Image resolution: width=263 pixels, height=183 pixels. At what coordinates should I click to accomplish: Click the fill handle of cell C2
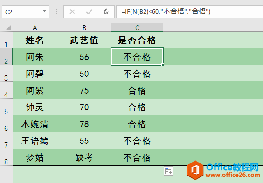[163, 65]
